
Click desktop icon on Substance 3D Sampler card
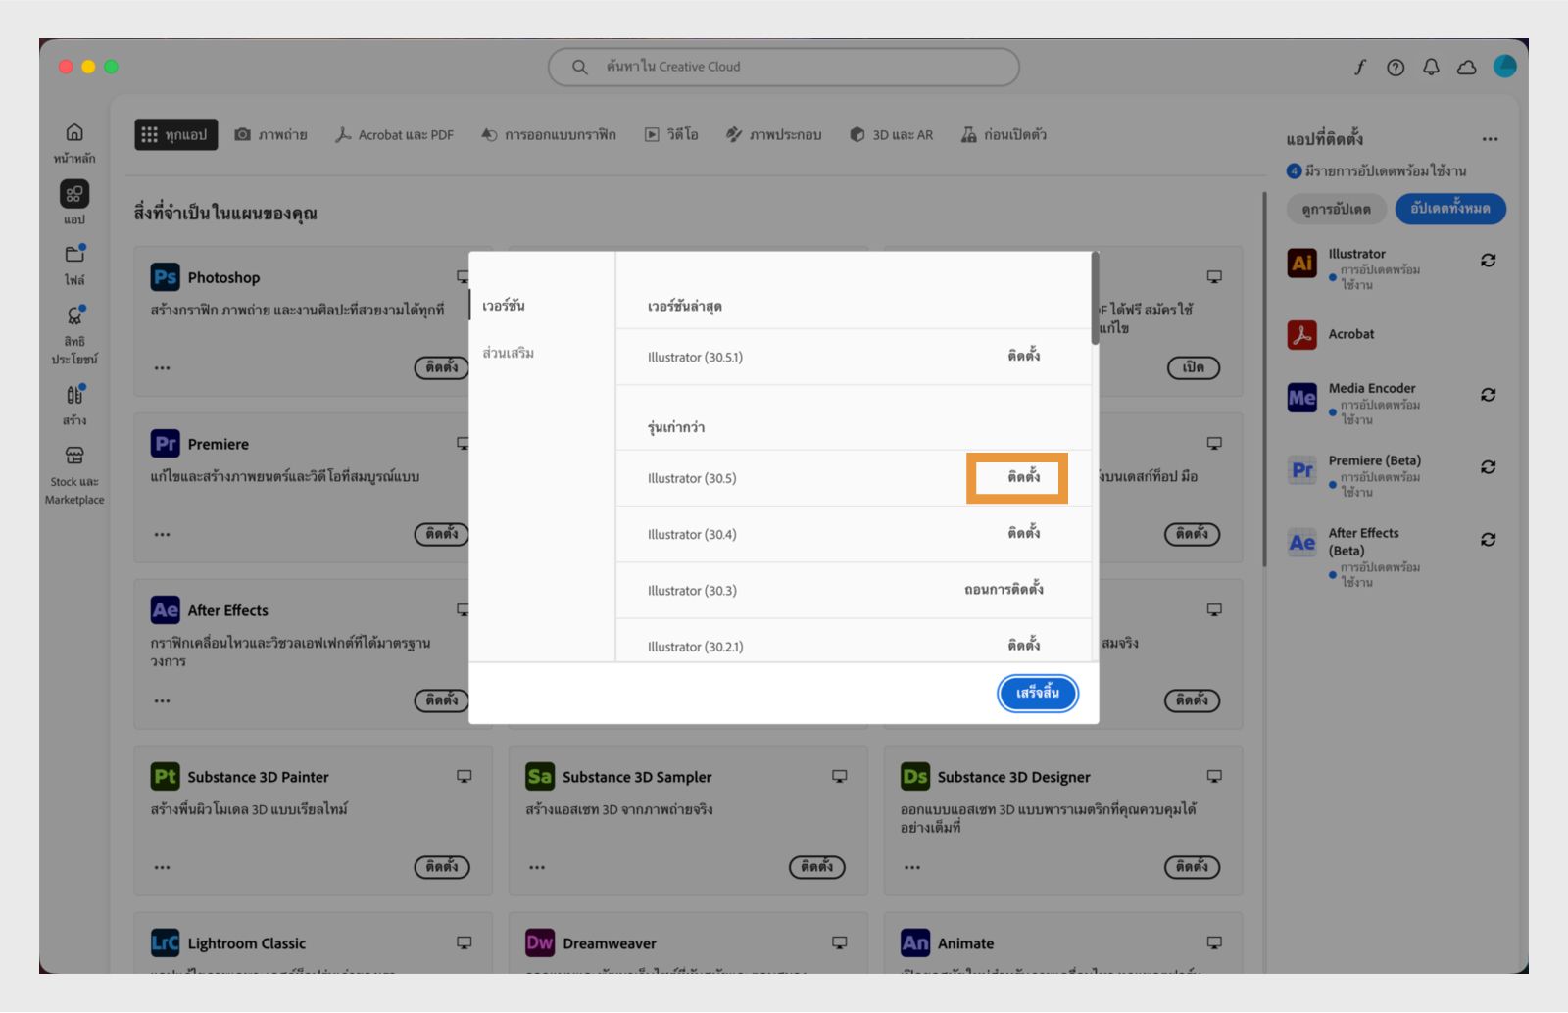pos(840,776)
